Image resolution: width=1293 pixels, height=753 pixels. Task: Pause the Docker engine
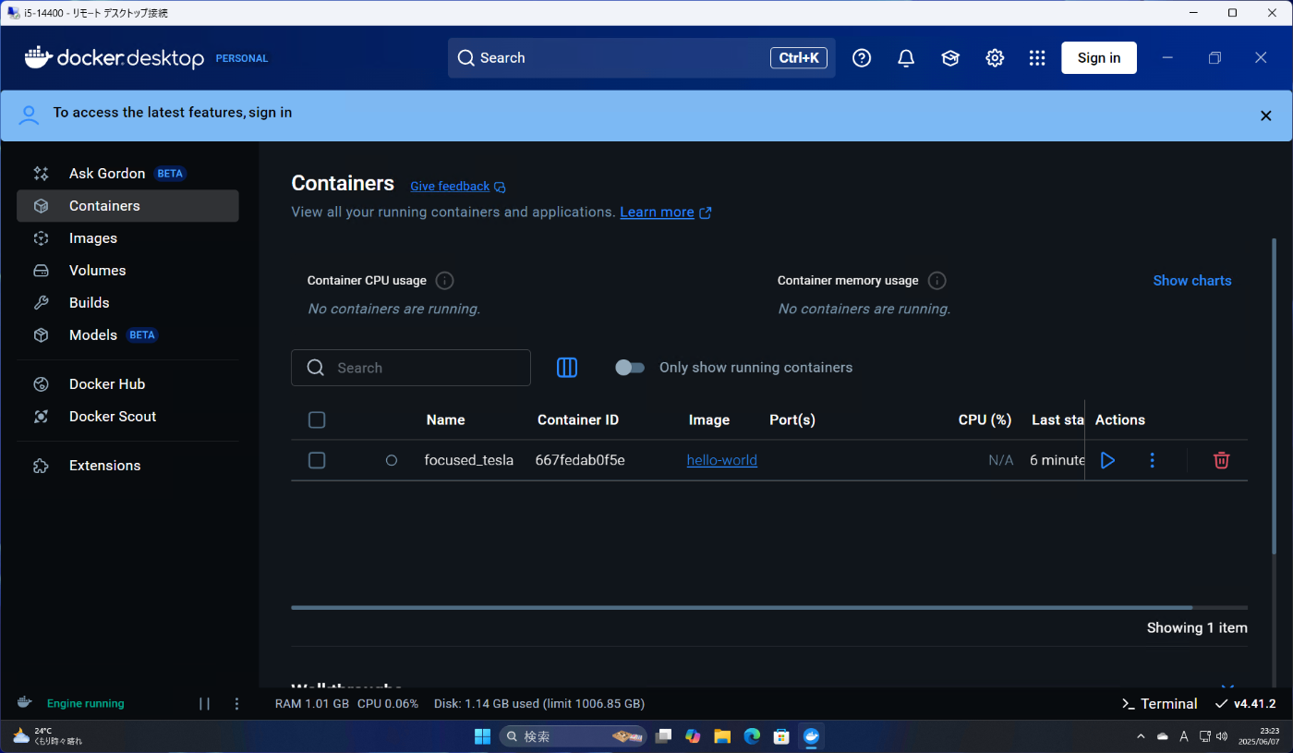(x=205, y=704)
